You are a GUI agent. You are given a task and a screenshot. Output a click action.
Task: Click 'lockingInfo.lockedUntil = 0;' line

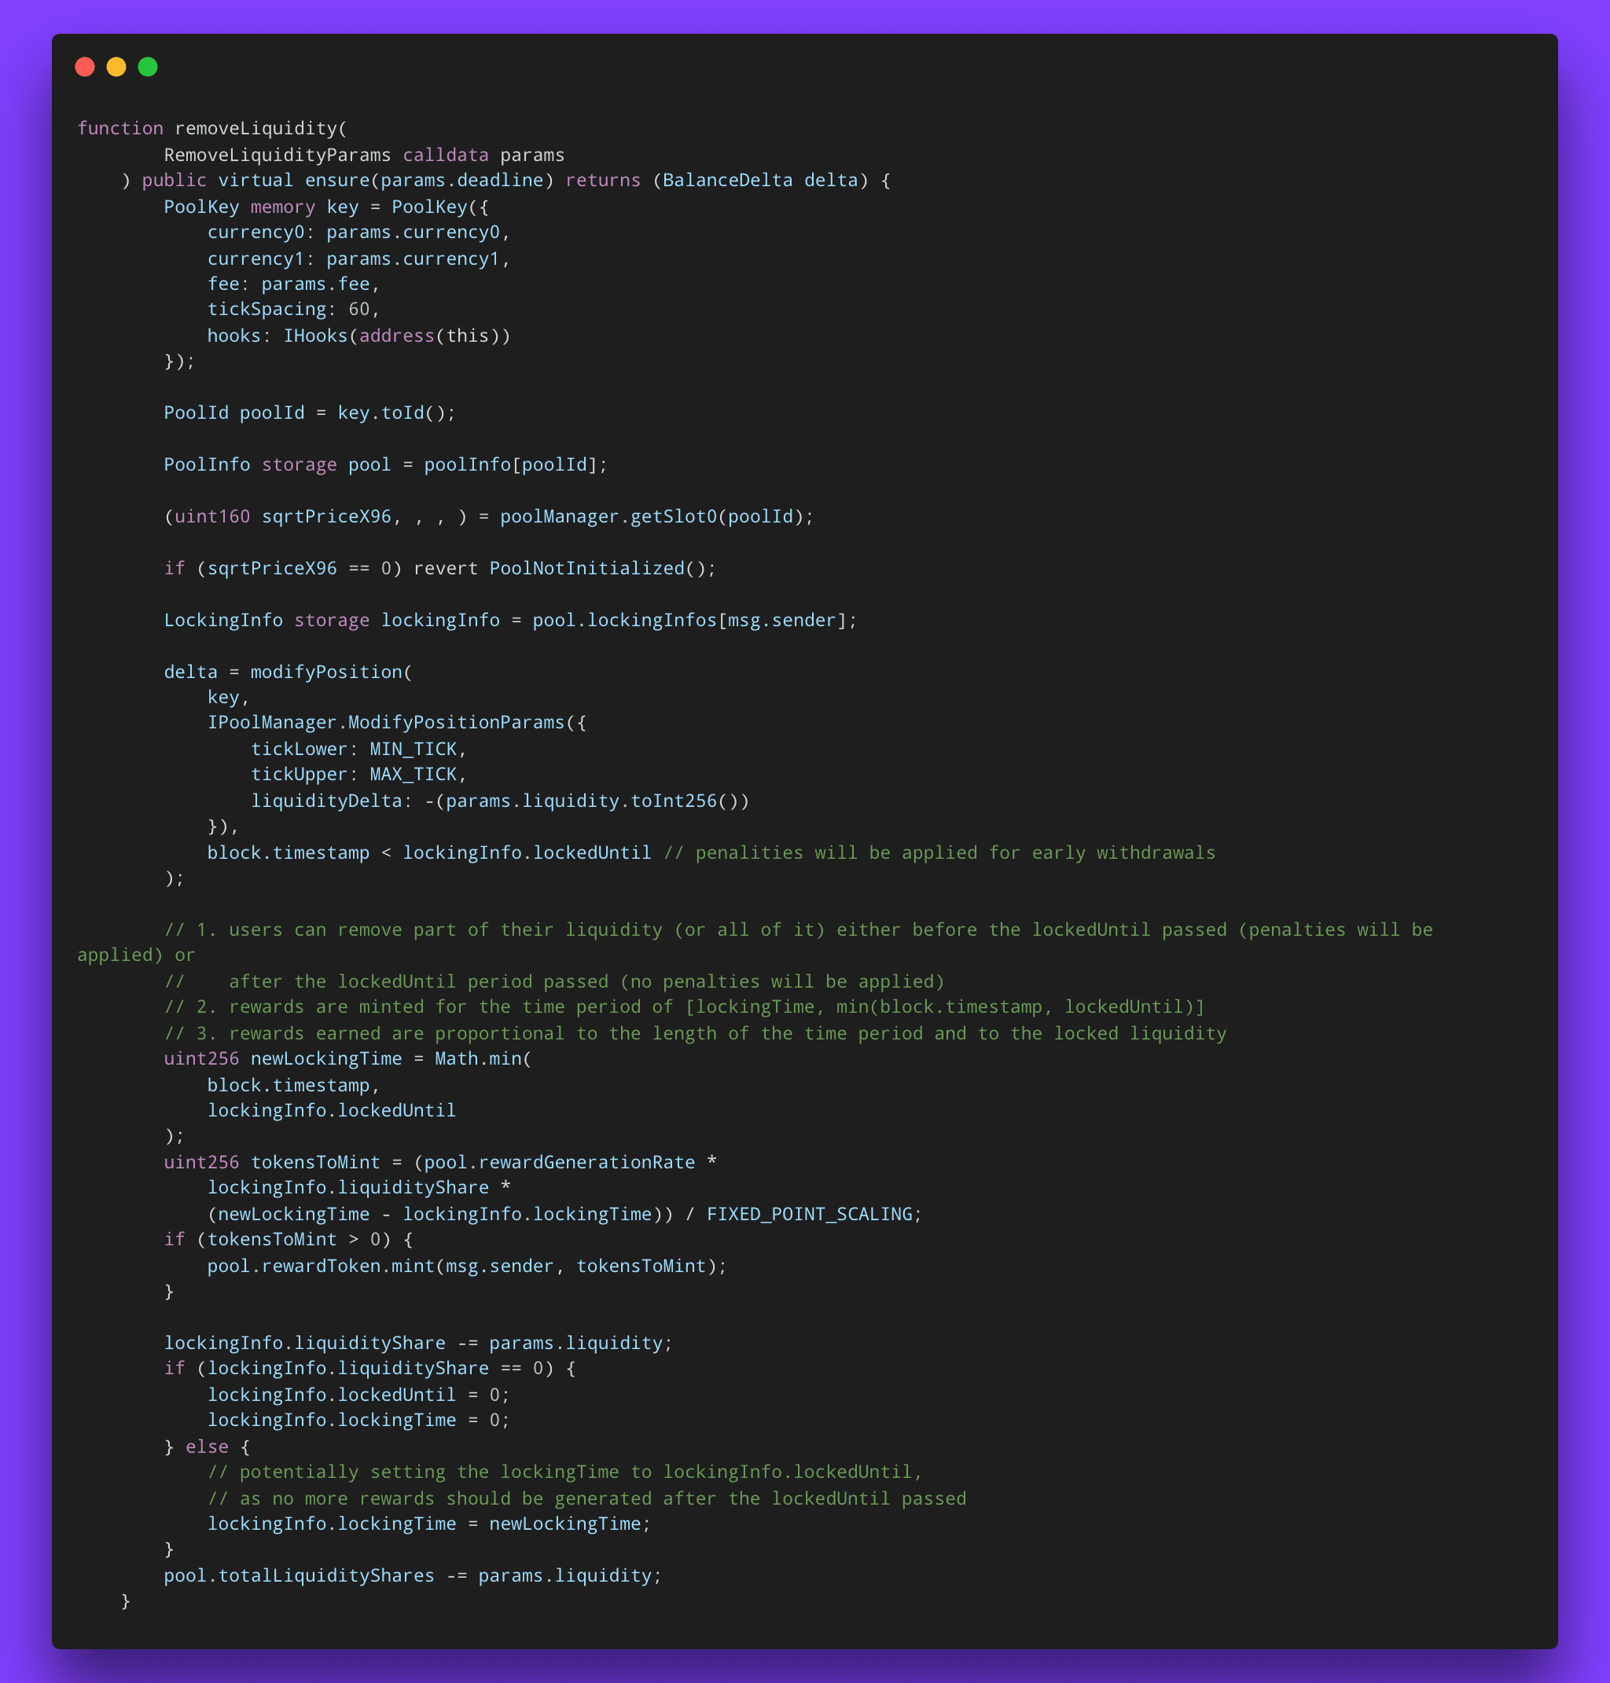click(358, 1395)
